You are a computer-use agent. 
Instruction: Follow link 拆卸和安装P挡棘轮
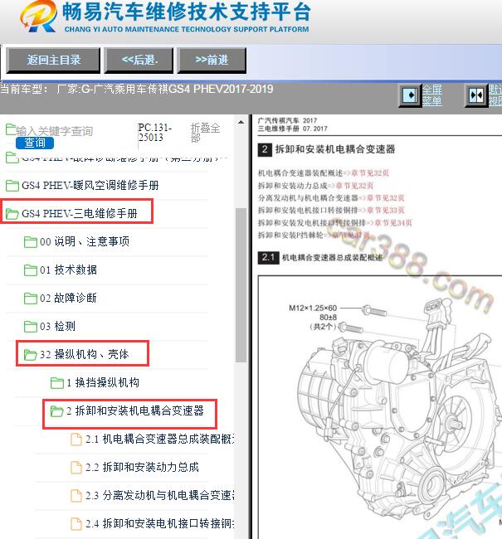314,236
